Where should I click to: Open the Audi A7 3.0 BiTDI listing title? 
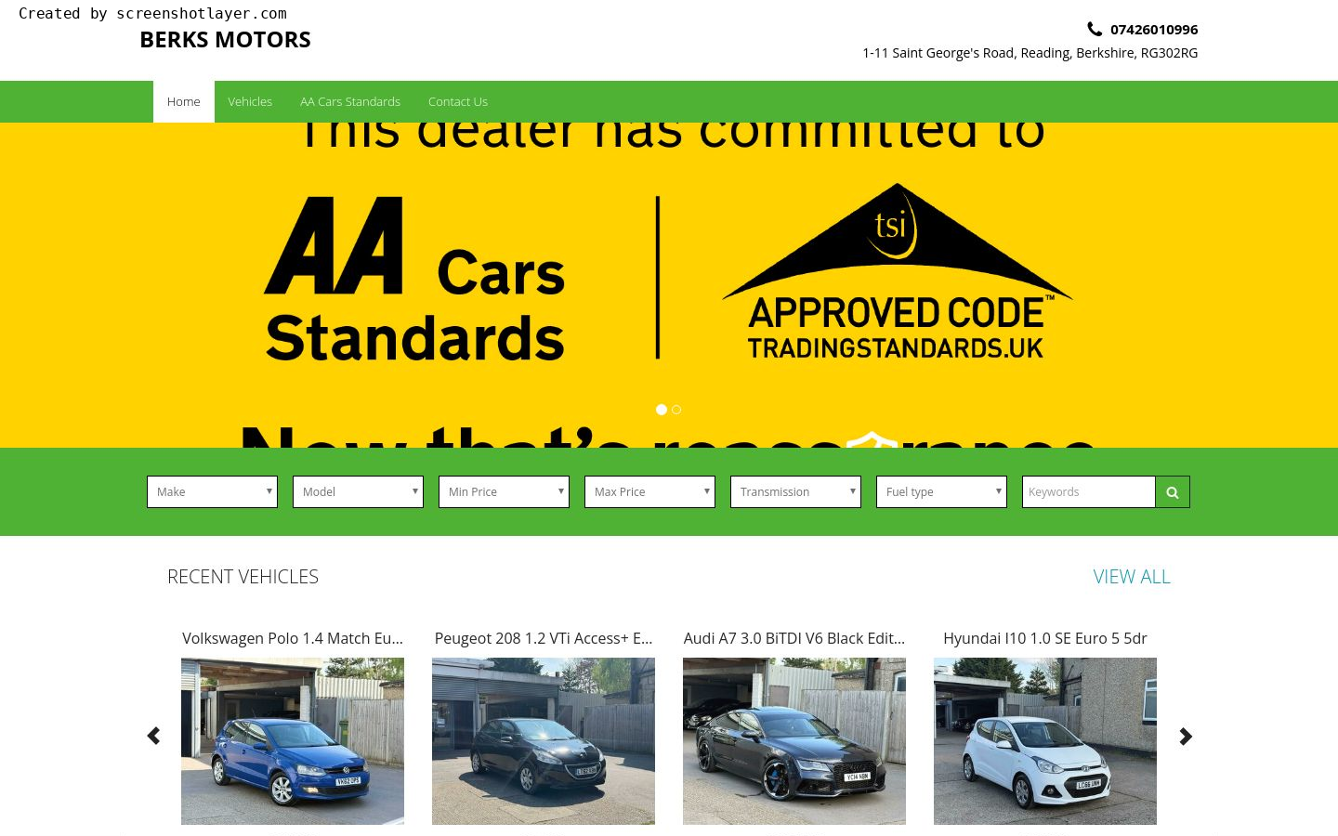794,638
